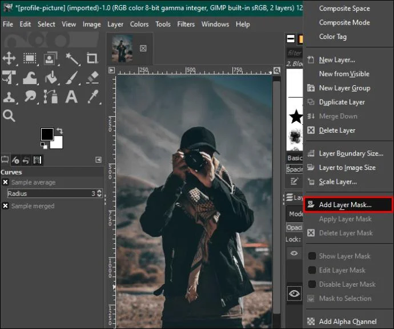
Task: Open the Image menu
Action: coord(92,24)
